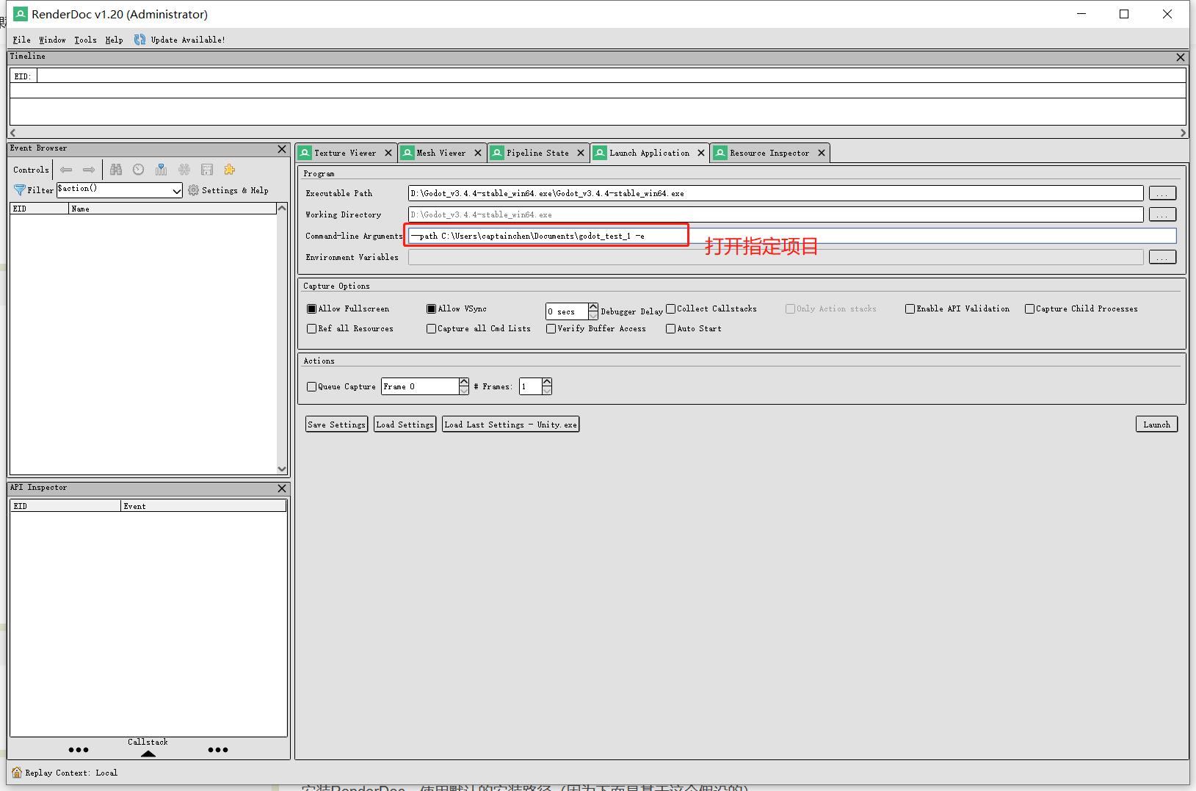
Task: Click the Texture Viewer tab icon
Action: click(x=305, y=153)
